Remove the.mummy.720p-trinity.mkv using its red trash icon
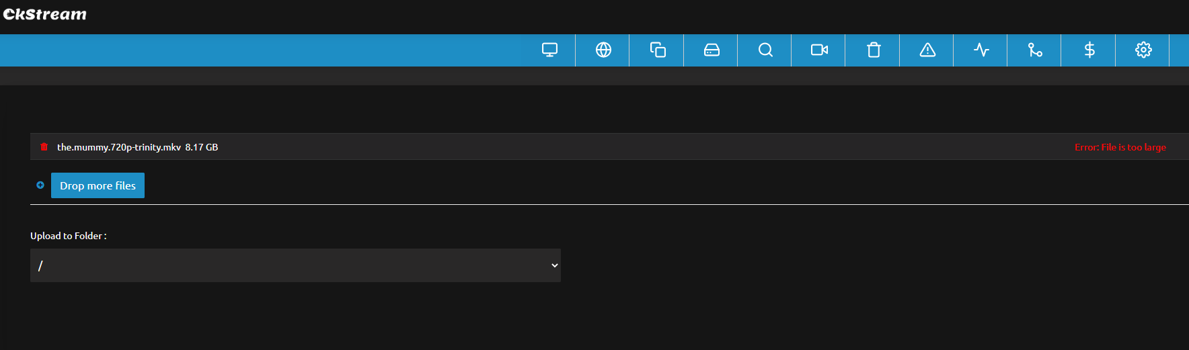Screen dimensions: 1189x350 [44, 146]
